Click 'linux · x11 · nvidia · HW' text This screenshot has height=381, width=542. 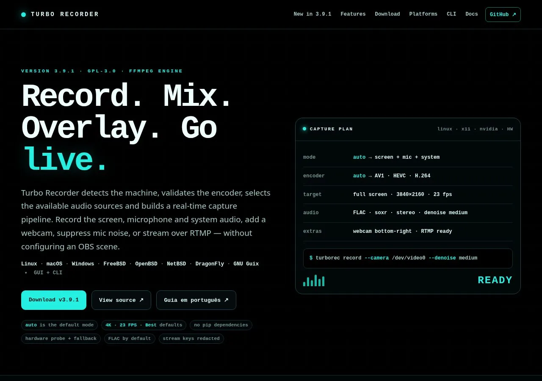(x=475, y=129)
